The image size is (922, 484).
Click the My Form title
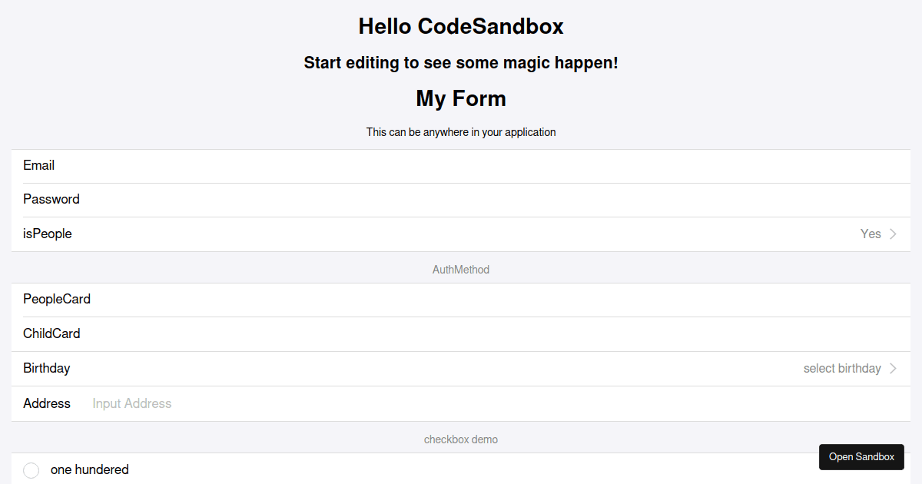tap(461, 98)
